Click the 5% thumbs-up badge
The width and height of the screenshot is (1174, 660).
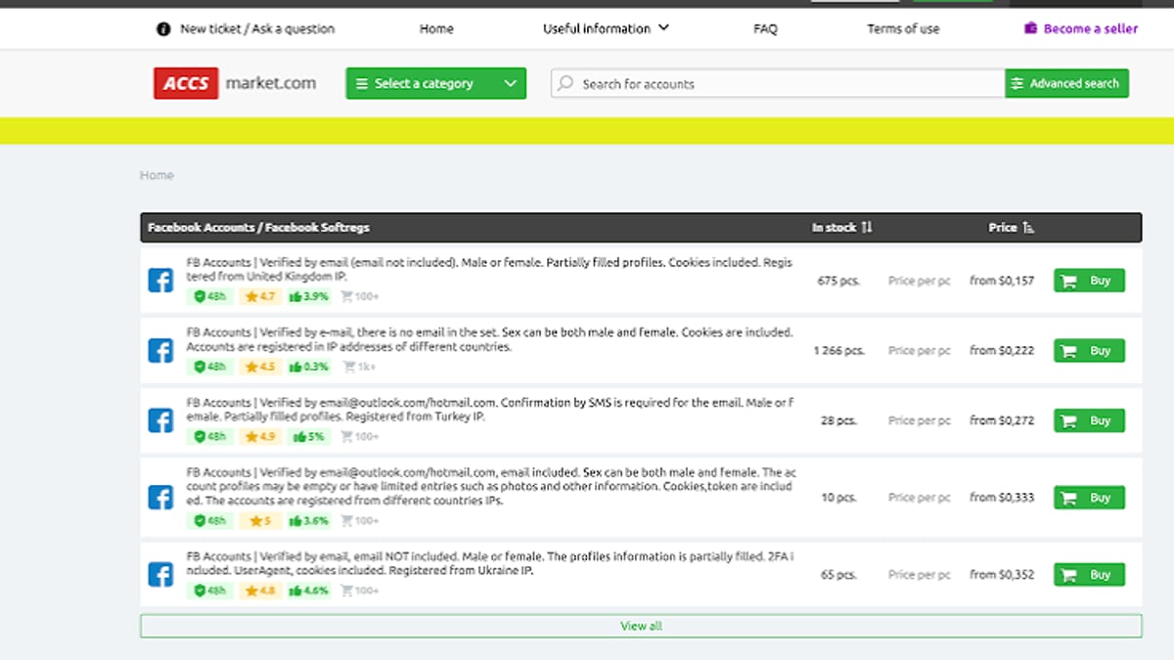coord(307,437)
